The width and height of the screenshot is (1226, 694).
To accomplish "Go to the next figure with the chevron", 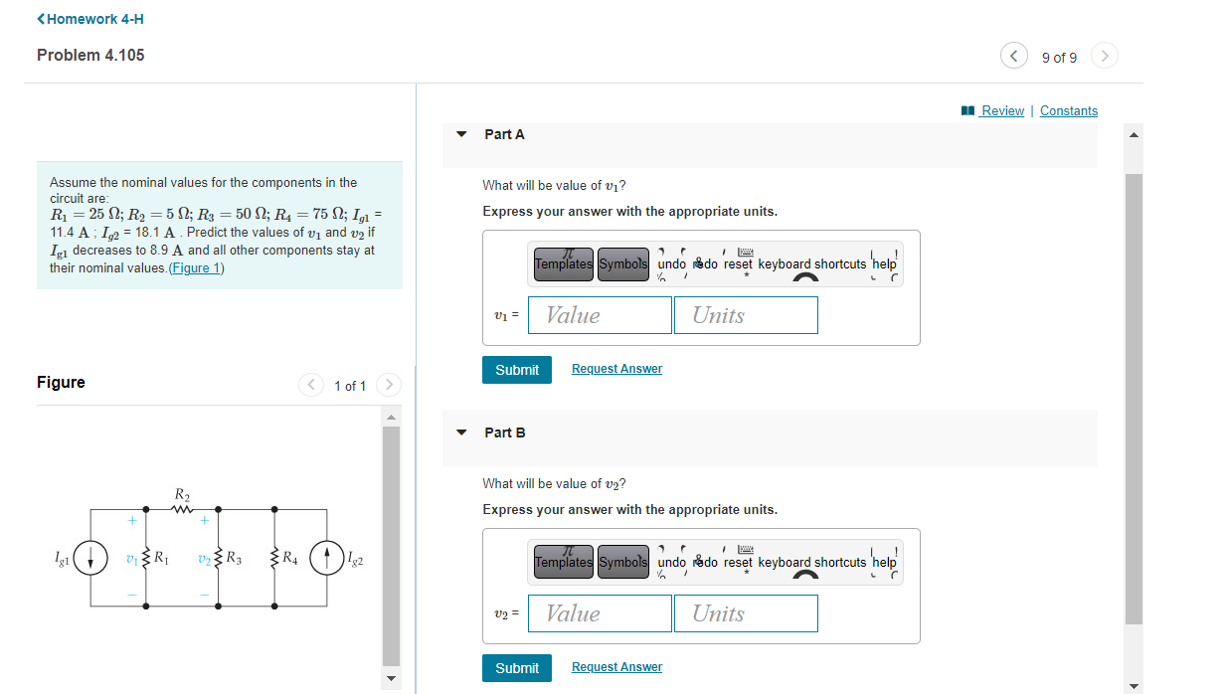I will point(388,385).
